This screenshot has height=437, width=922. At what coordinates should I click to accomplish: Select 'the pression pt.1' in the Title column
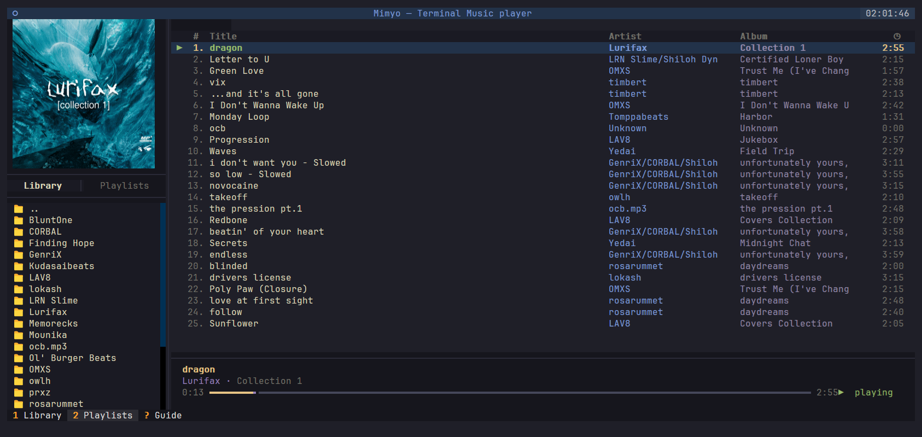click(256, 209)
